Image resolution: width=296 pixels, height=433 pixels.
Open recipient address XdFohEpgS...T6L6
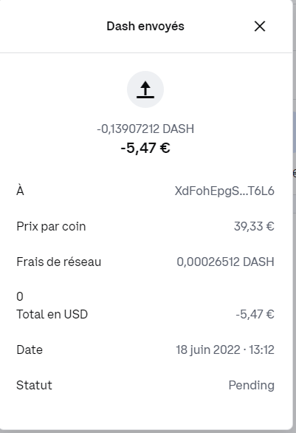point(224,191)
